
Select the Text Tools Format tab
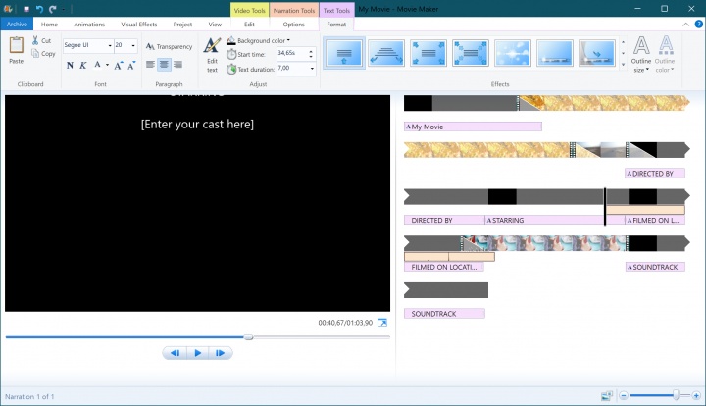pos(336,25)
